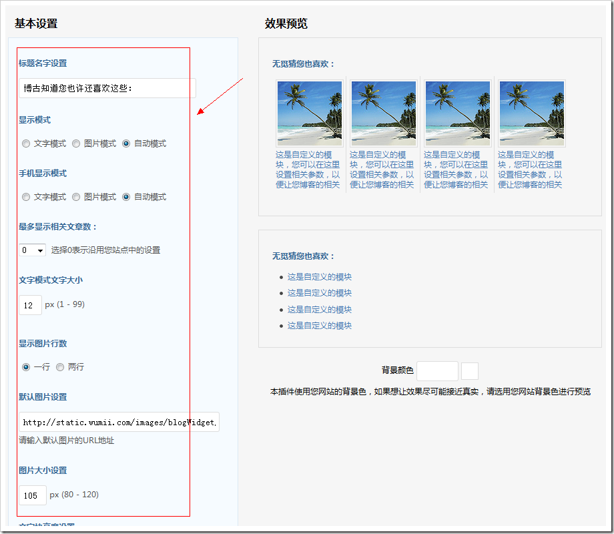The height and width of the screenshot is (534, 614).
Task: Click the 标题名字设置 text field
Action: [x=107, y=88]
